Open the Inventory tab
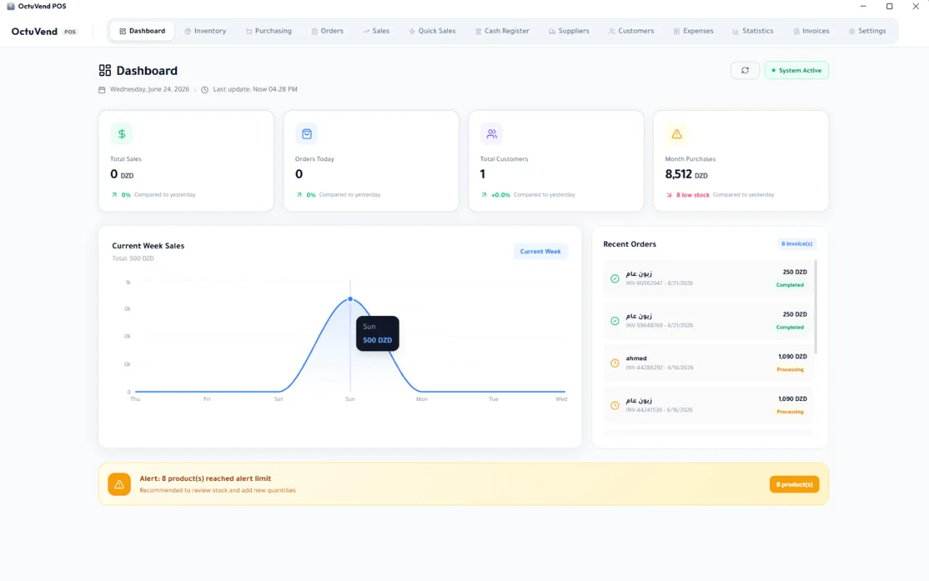 pyautogui.click(x=205, y=31)
